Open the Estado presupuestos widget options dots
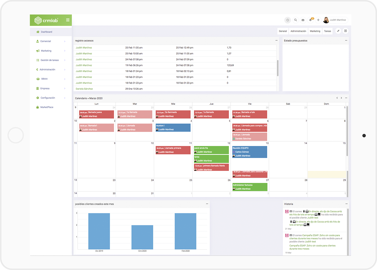This screenshot has width=377, height=270. (346, 41)
